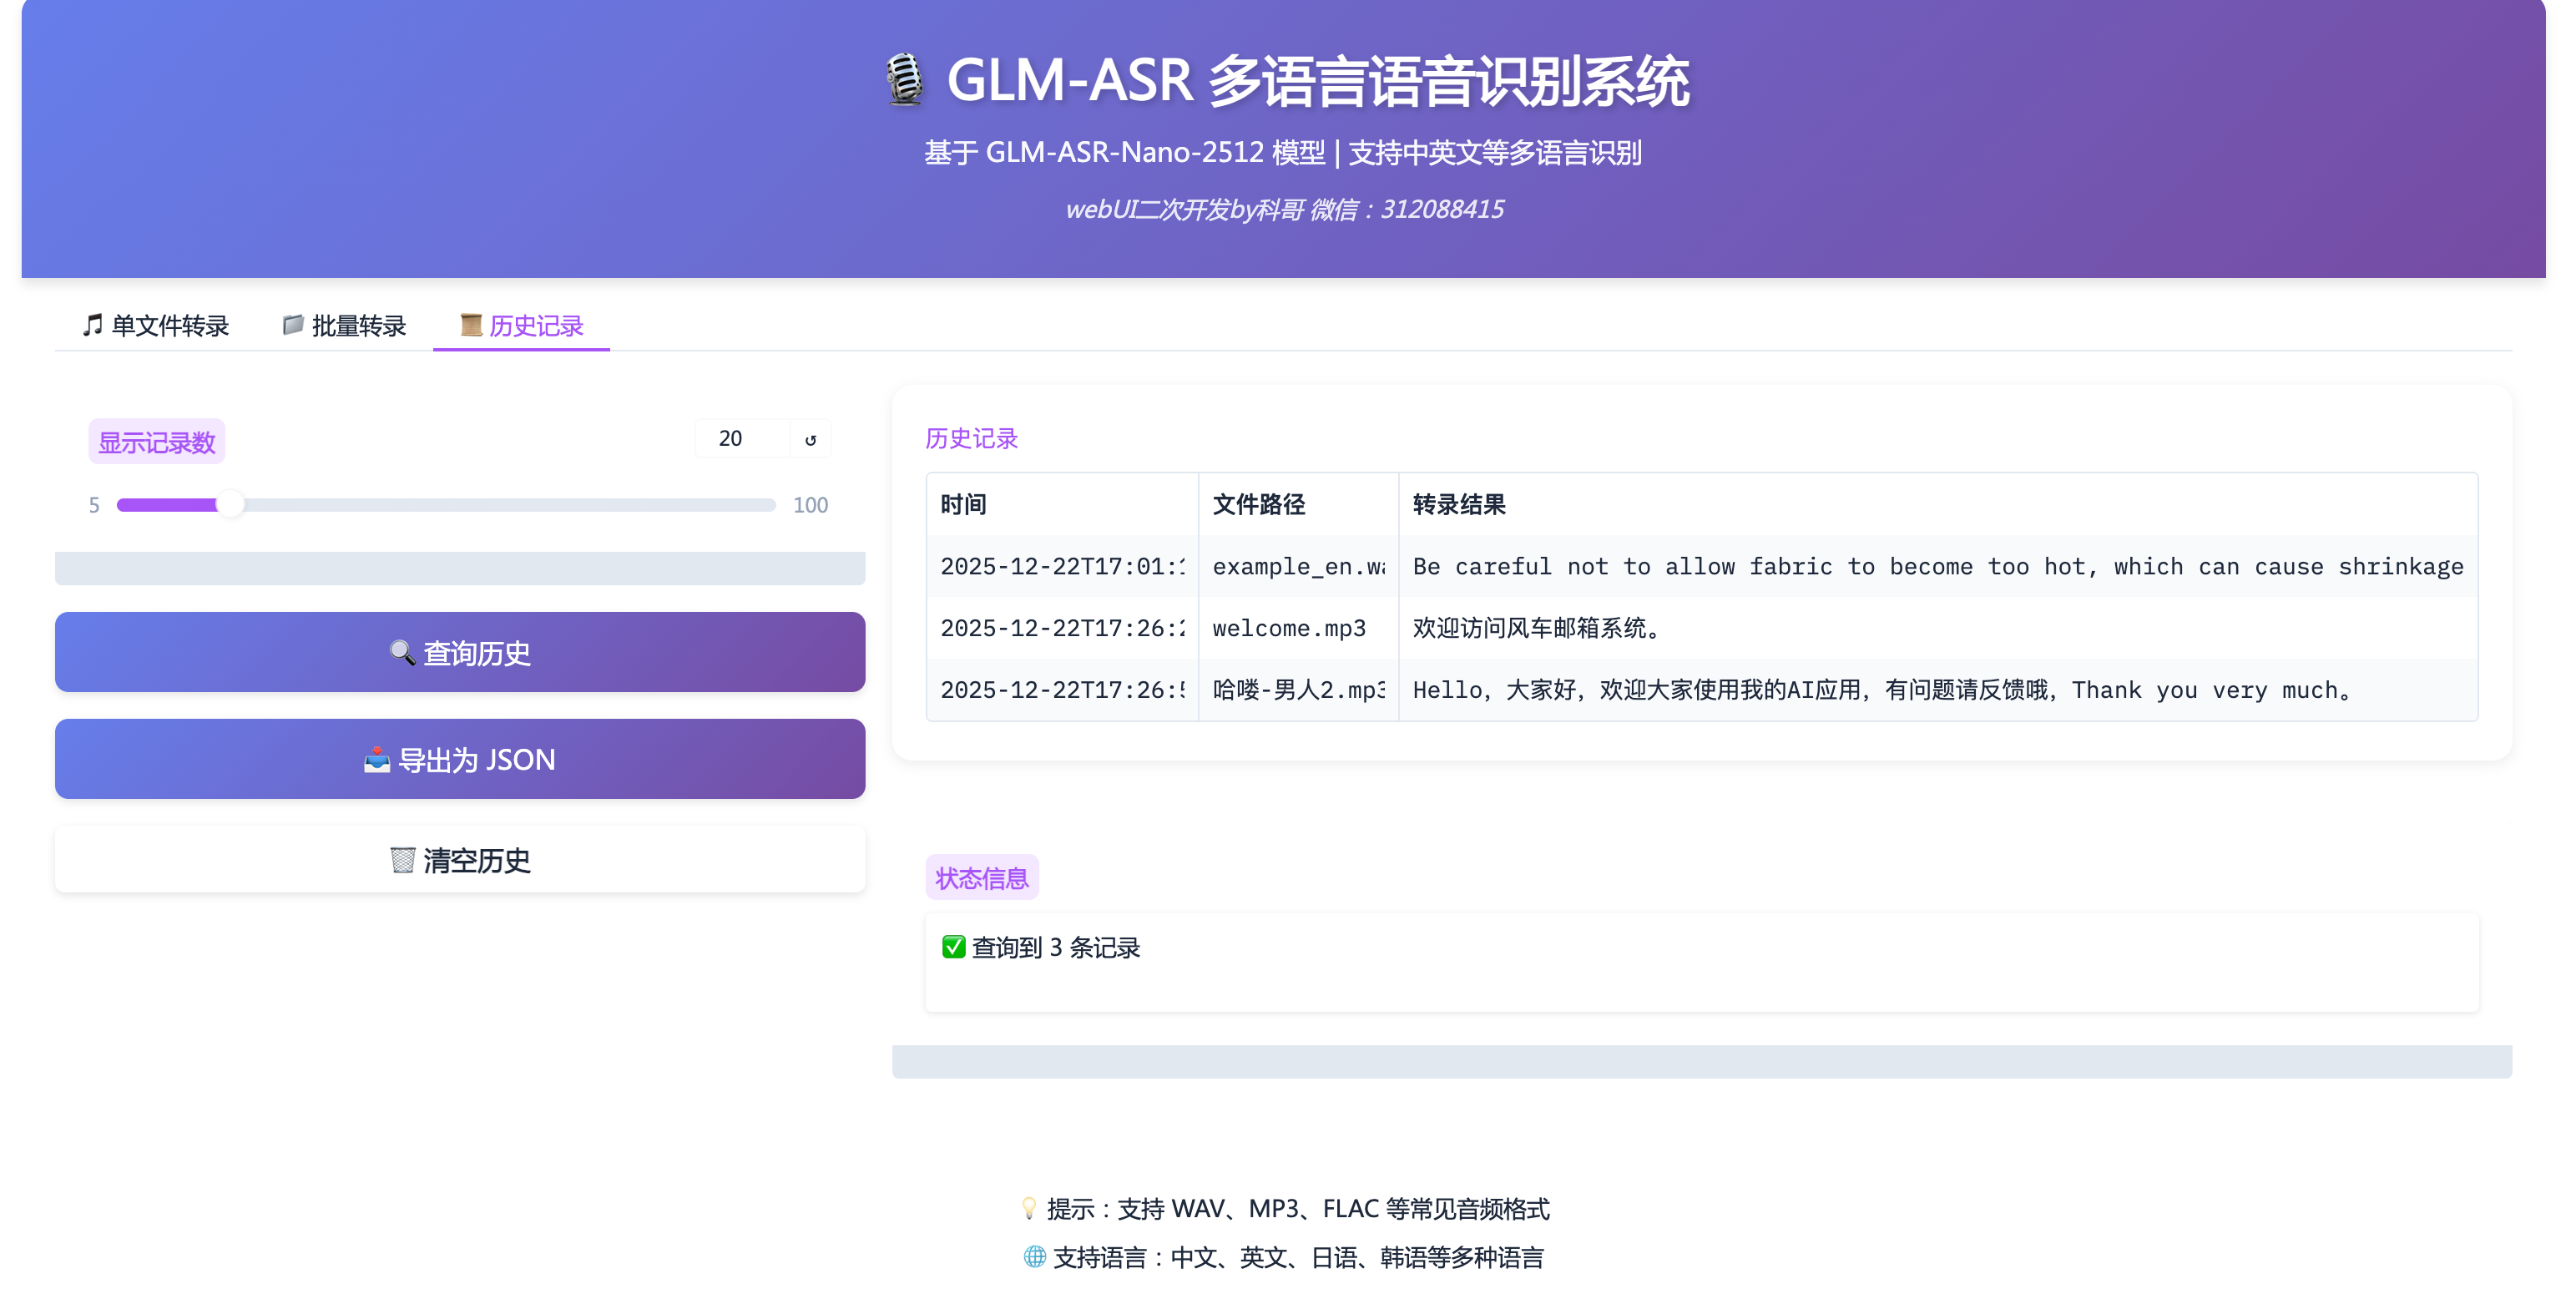The width and height of the screenshot is (2576, 1299).
Task: Click the scroll icon on 历史记录 tab
Action: 470,325
